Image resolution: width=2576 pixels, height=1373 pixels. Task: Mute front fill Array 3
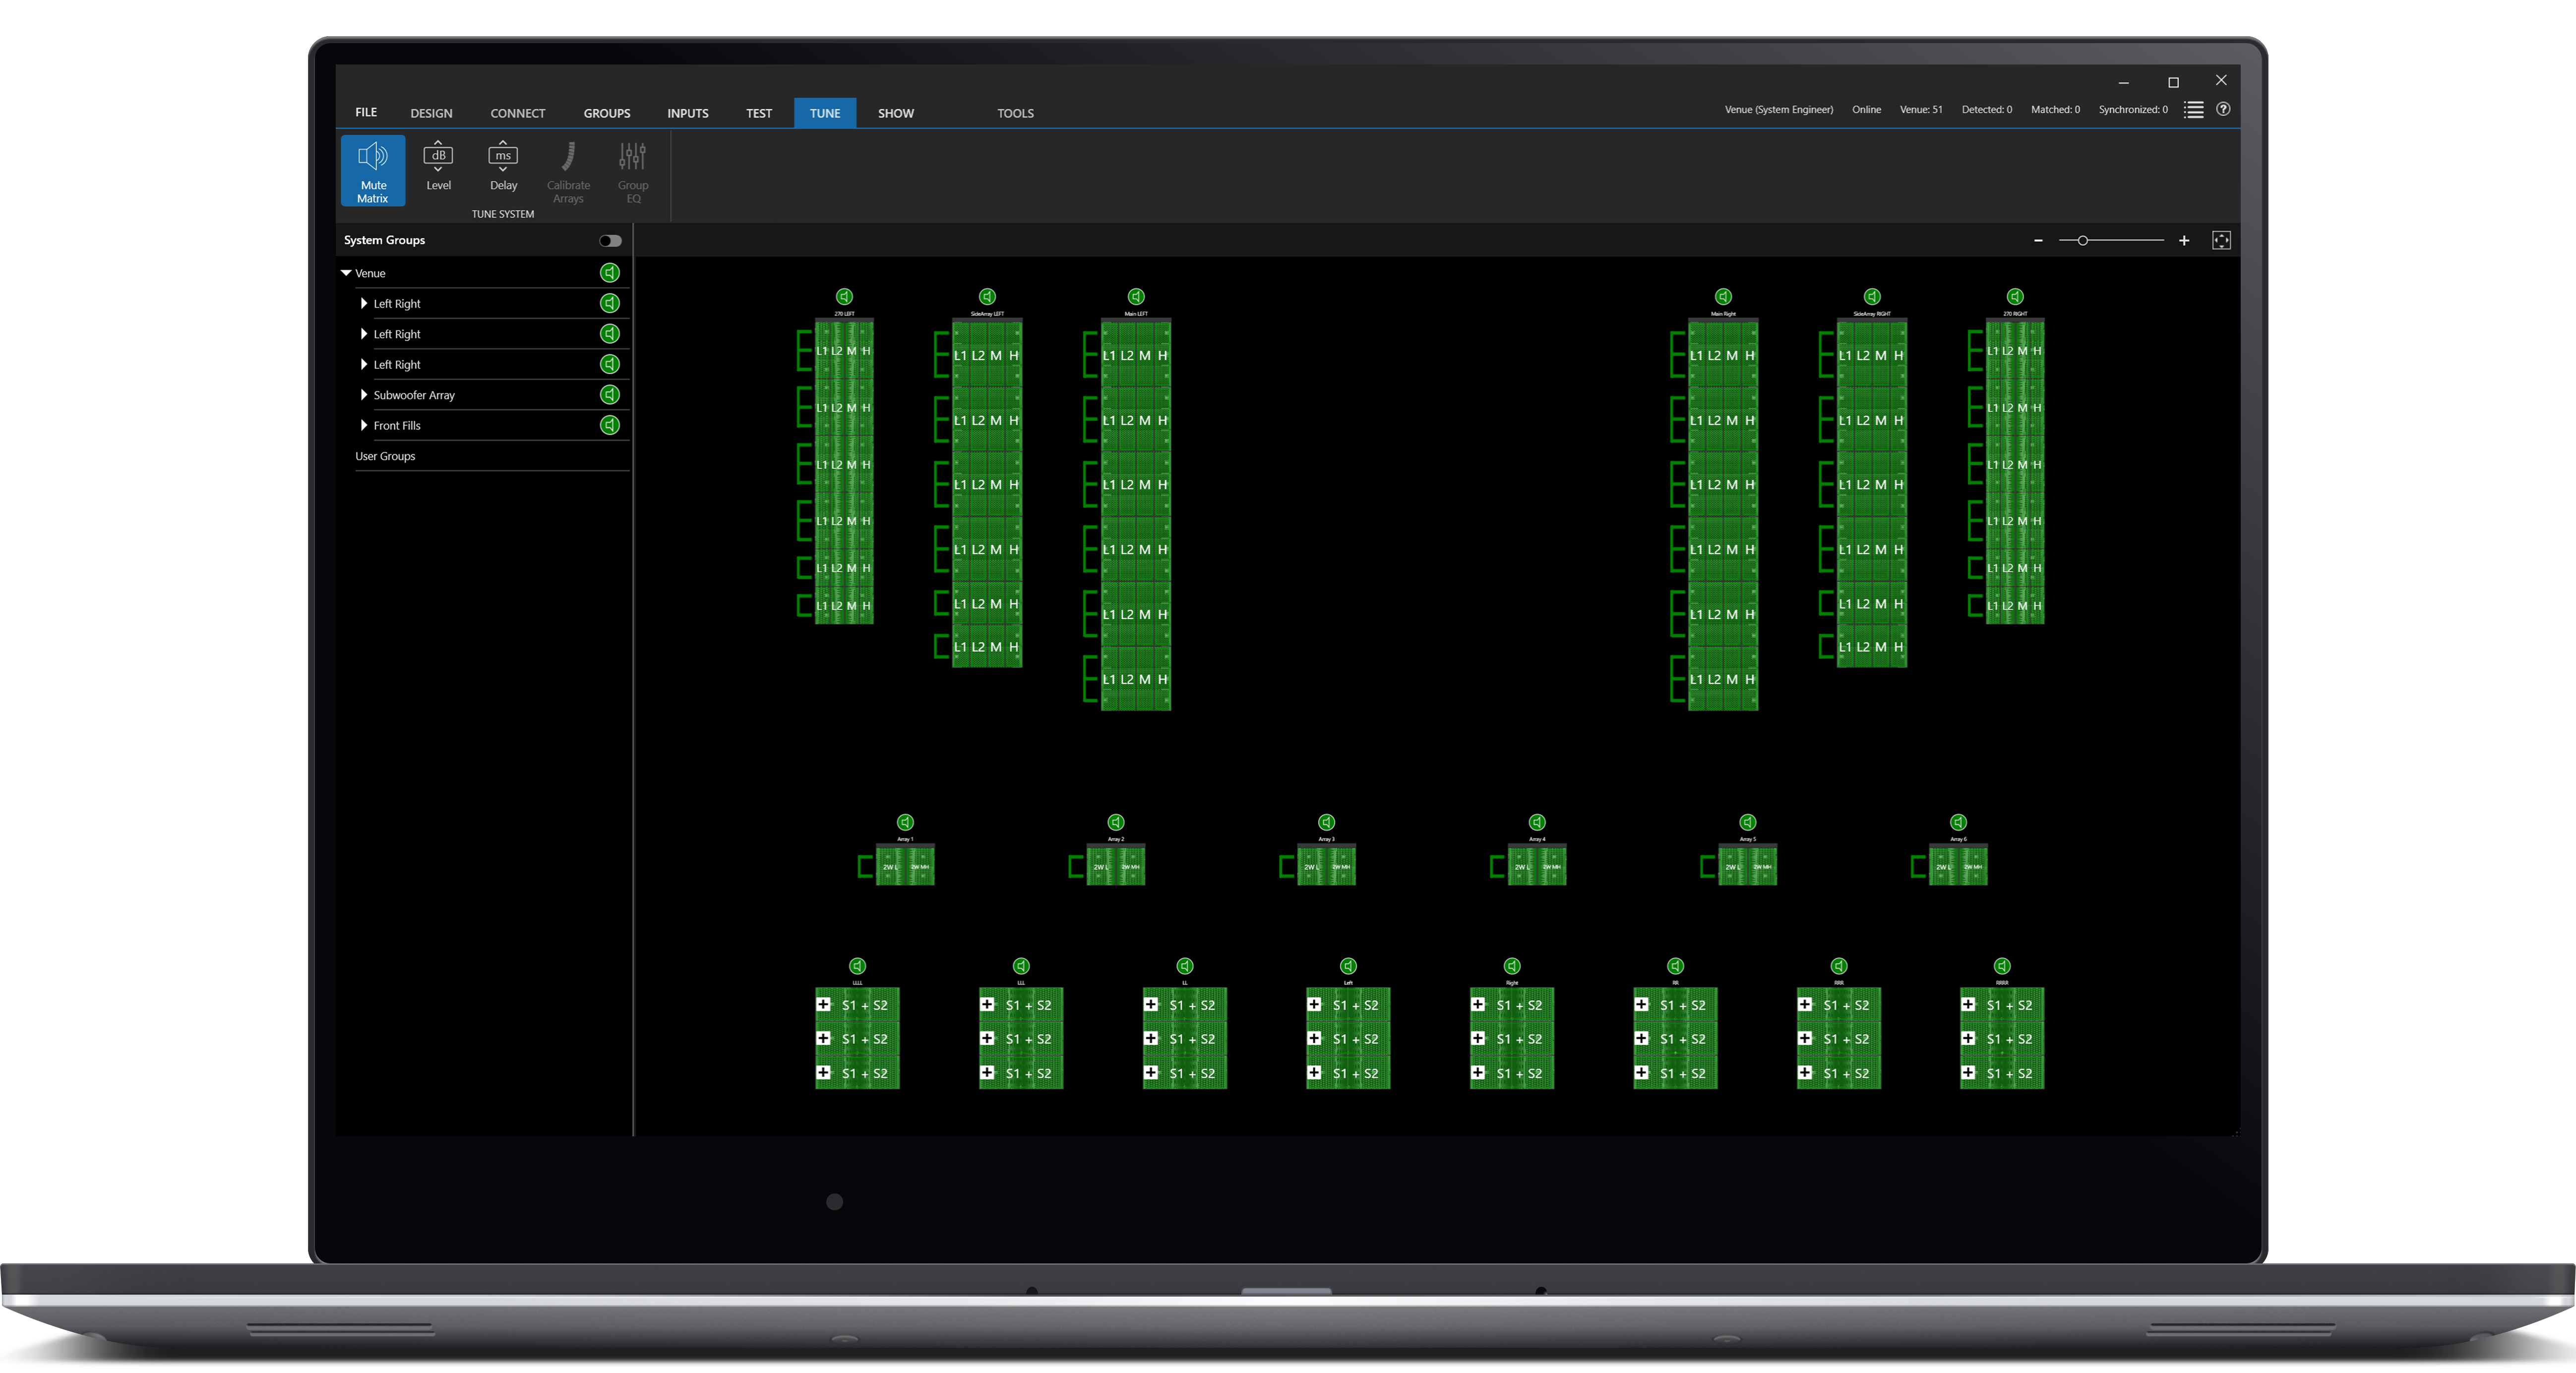click(x=1326, y=822)
